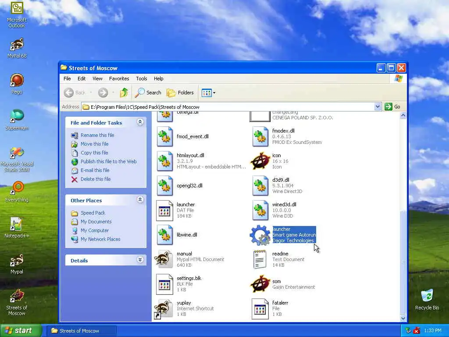
Task: Select the som Gaijin Entertainment icon
Action: point(260,284)
